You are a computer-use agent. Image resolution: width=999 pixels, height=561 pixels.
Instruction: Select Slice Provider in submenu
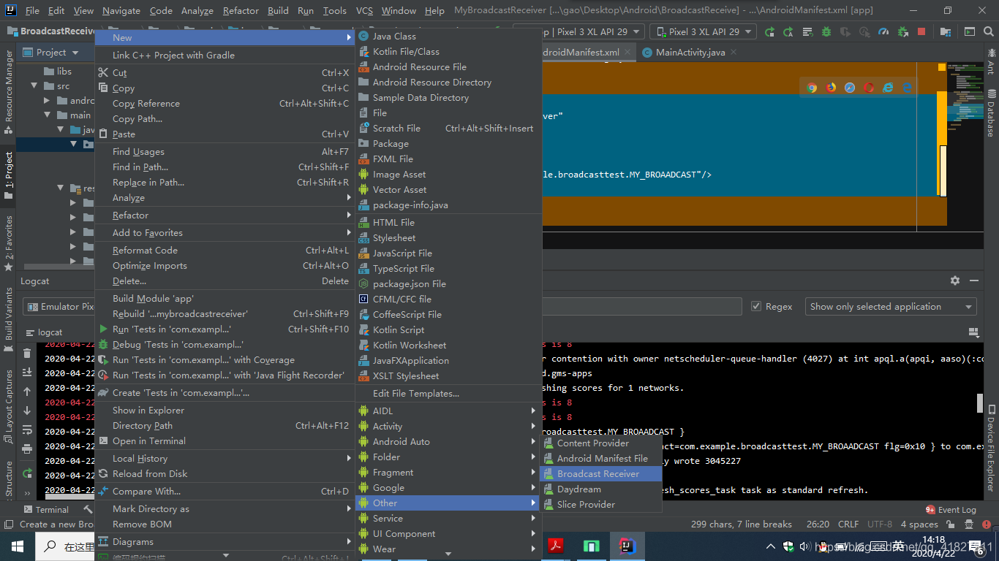(600, 505)
